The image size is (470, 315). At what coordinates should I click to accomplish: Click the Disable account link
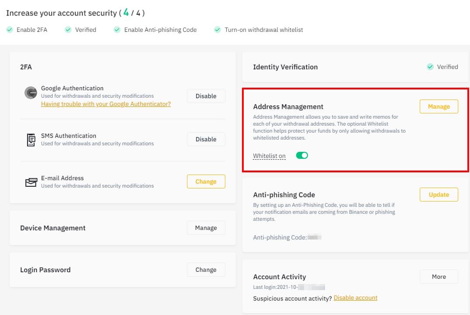(x=355, y=298)
